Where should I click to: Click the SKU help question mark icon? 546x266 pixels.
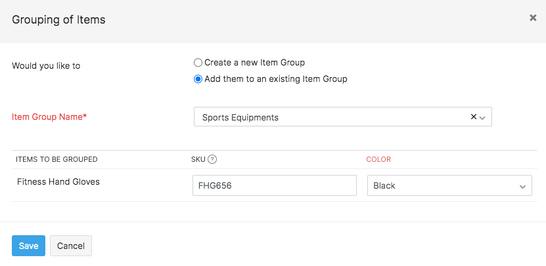point(212,159)
